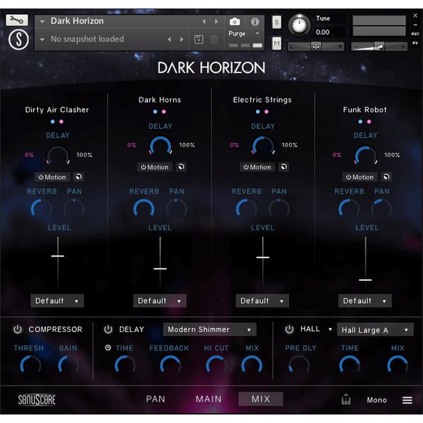This screenshot has height=423, width=423.
Task: Toggle Motion for Dirty Air Clasher
Action: click(x=52, y=177)
